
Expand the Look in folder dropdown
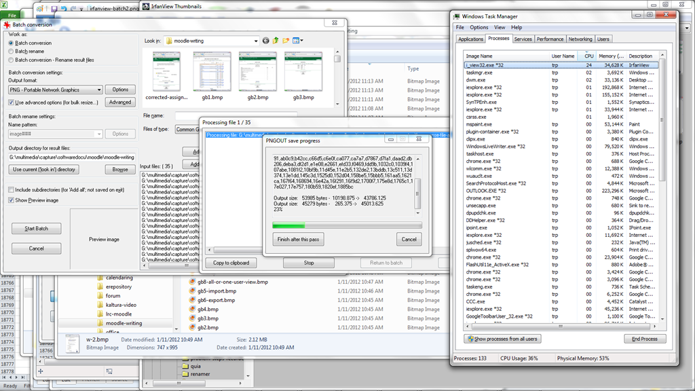pos(252,41)
